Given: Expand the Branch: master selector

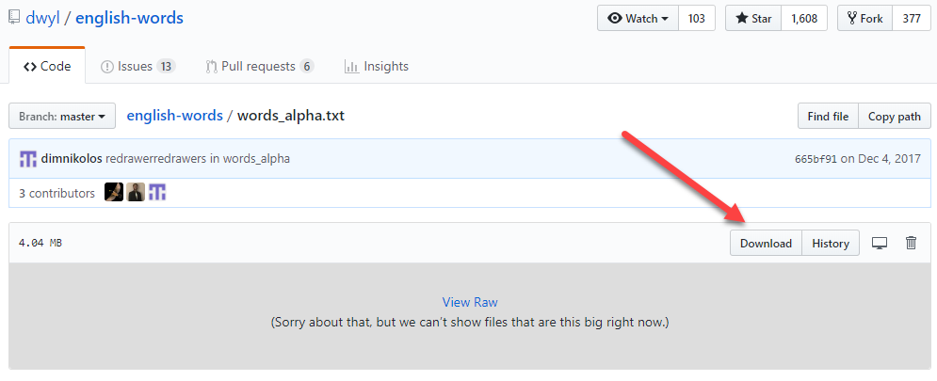Looking at the screenshot, I should point(62,117).
